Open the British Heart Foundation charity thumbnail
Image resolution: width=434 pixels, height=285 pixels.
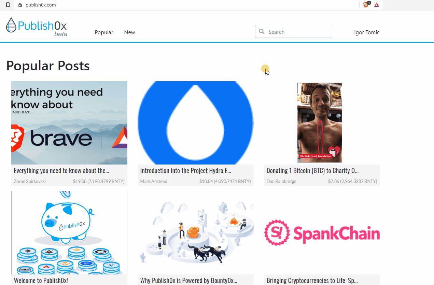(319, 123)
